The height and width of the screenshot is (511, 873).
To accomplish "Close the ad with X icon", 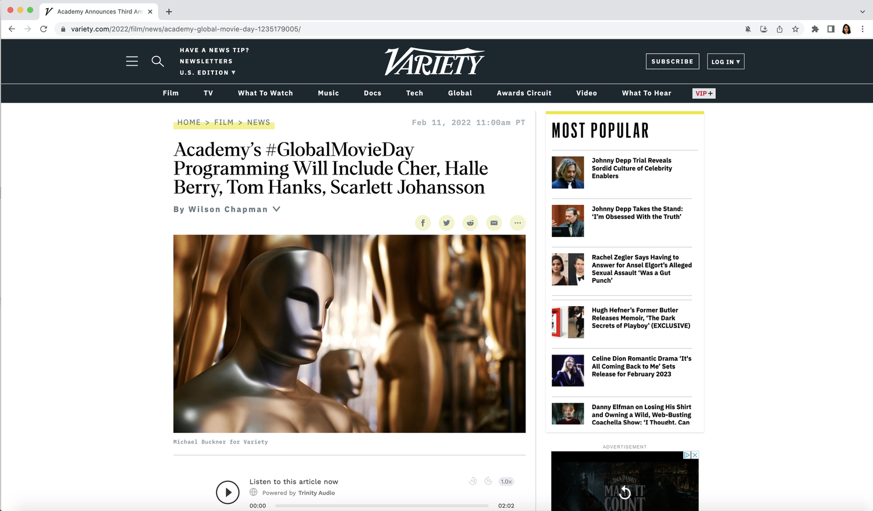I will 695,455.
